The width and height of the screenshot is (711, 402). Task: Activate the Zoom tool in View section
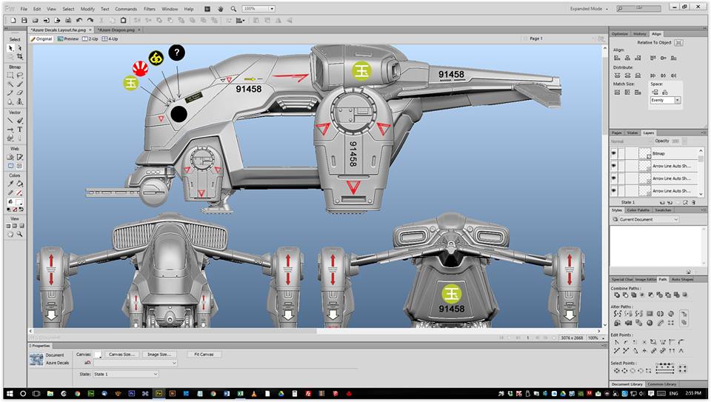click(20, 234)
